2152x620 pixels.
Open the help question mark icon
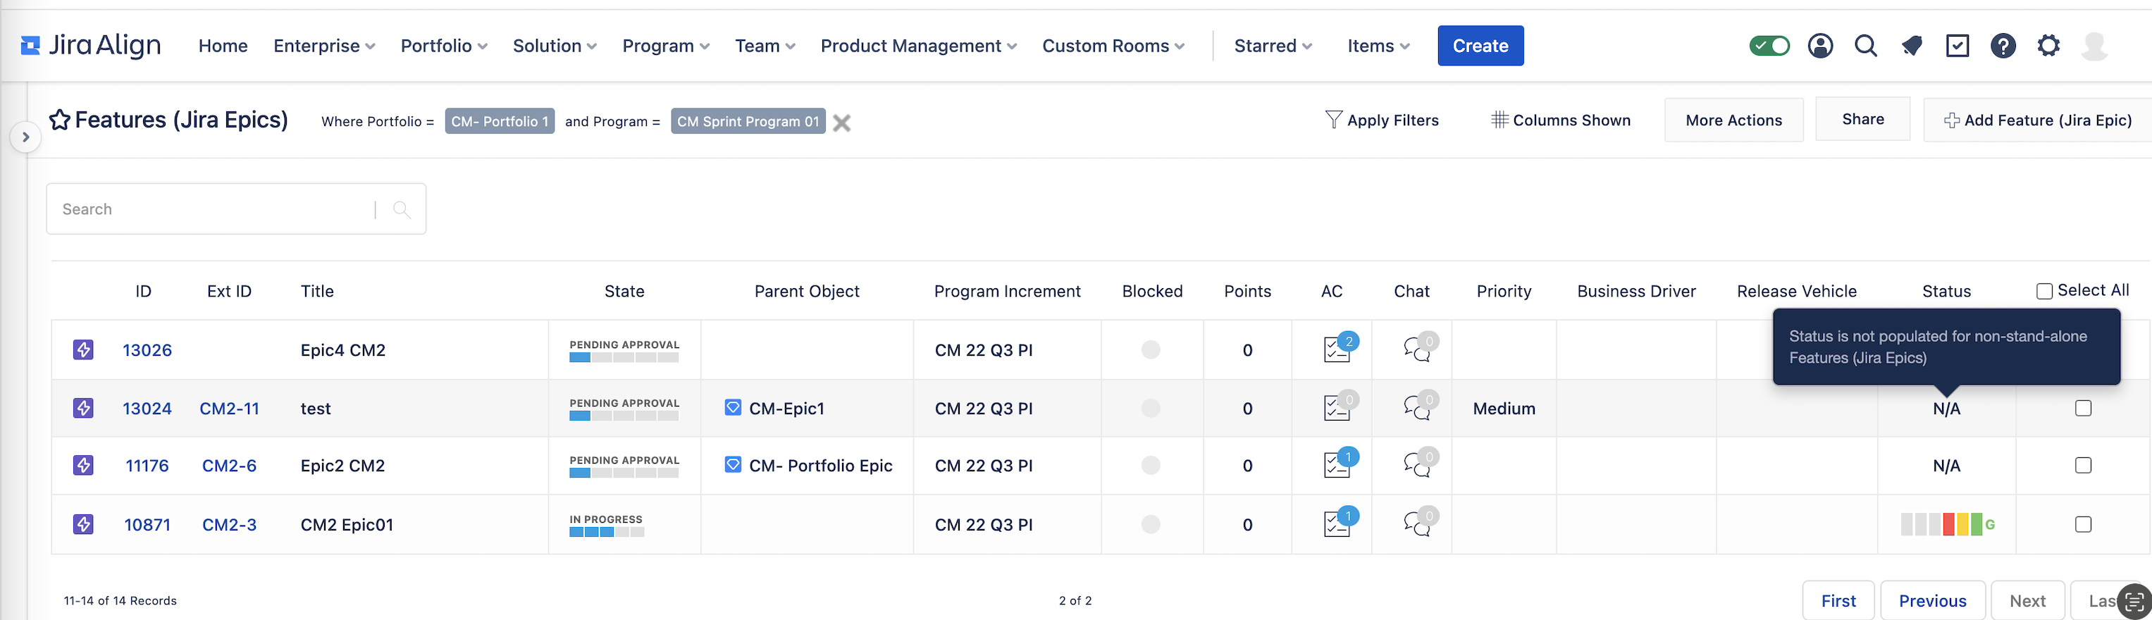[x=2003, y=46]
